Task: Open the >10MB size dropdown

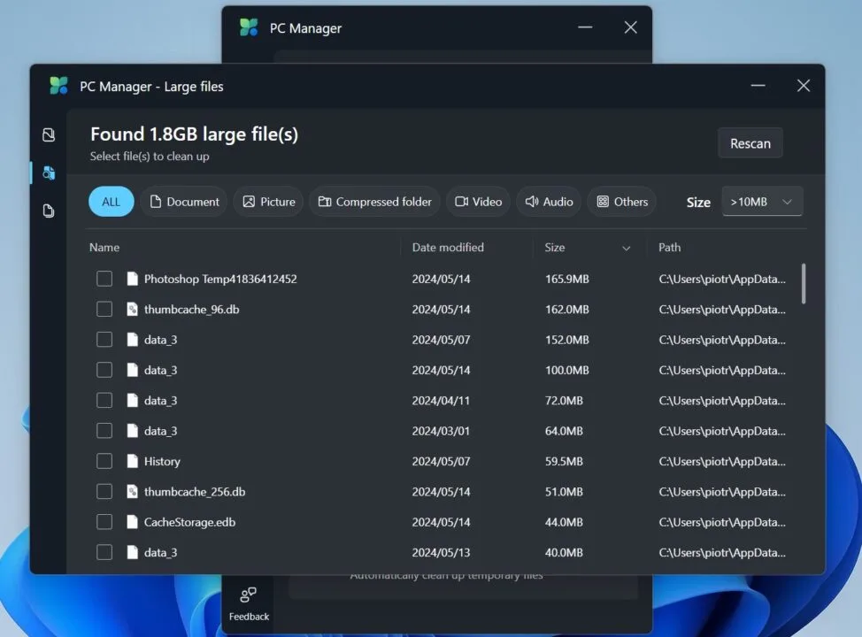Action: click(x=762, y=202)
